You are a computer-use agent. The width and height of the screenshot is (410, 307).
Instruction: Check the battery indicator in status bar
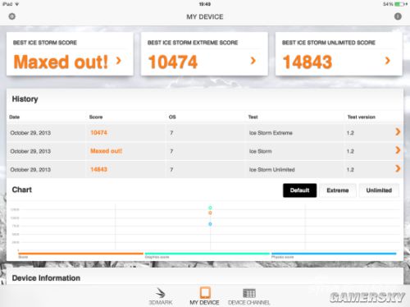pos(401,4)
